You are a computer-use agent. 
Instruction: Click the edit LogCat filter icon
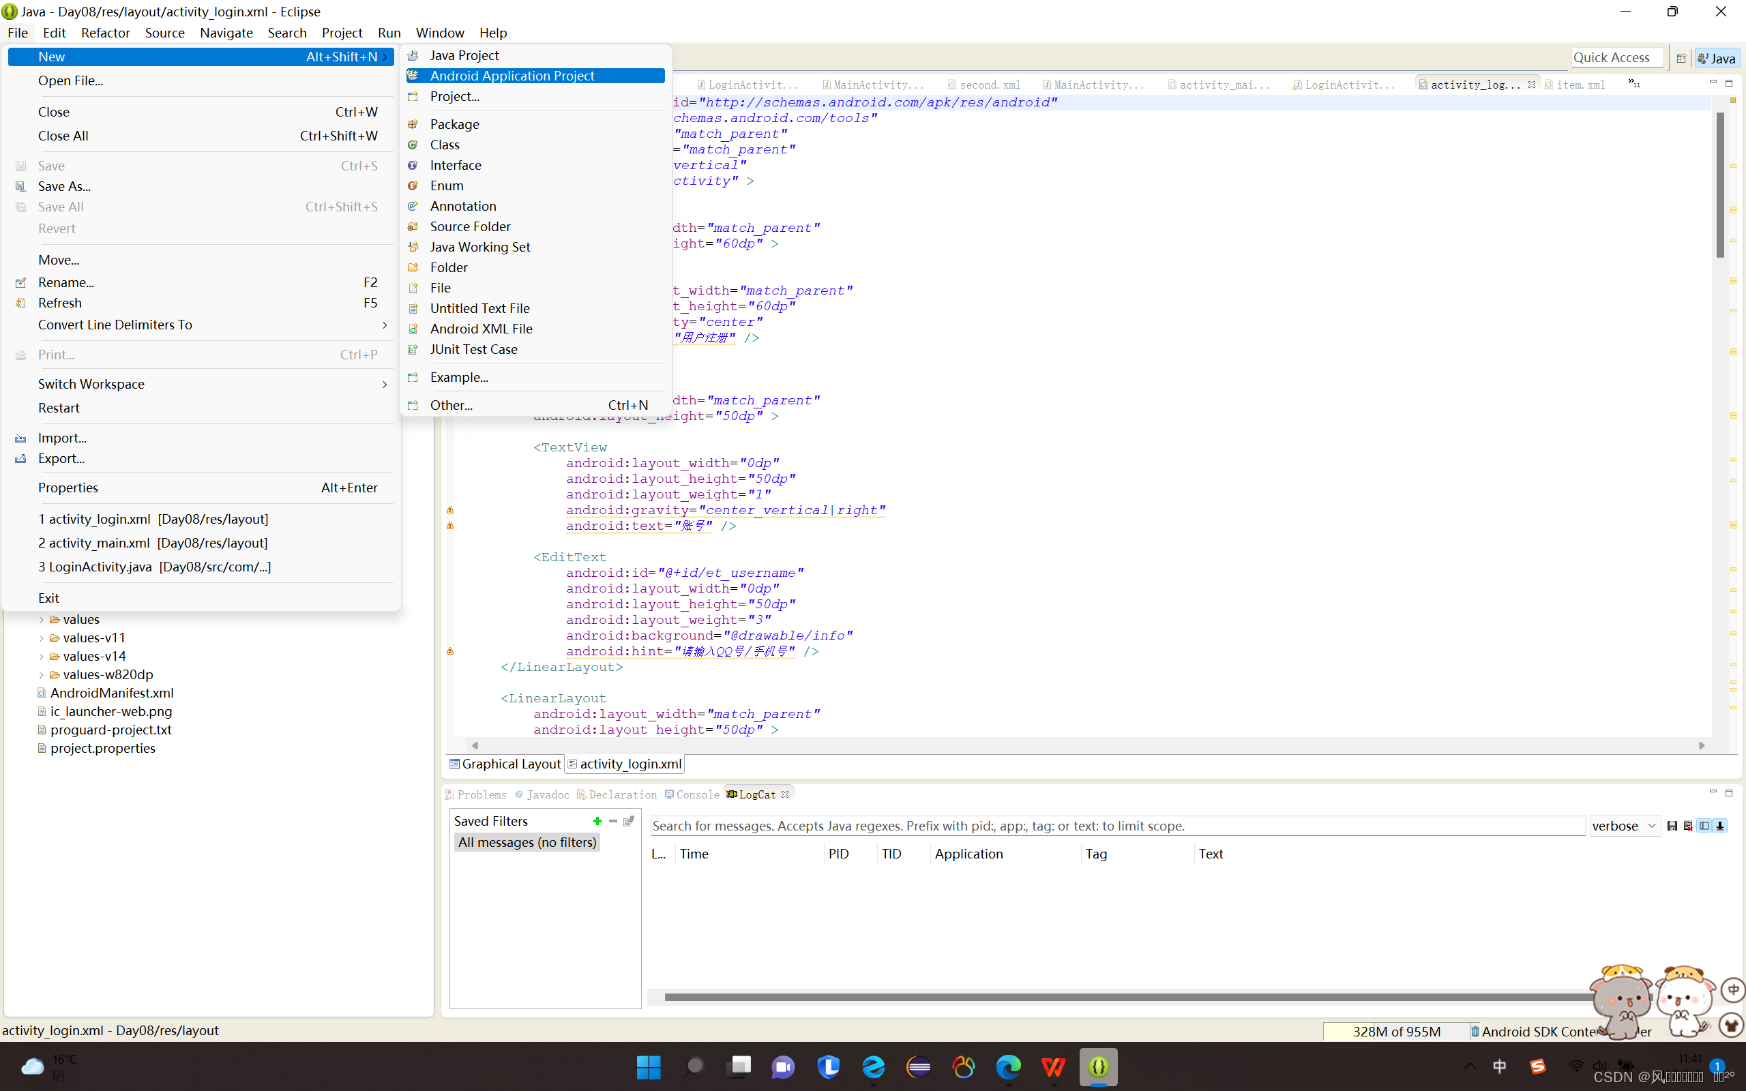point(628,821)
